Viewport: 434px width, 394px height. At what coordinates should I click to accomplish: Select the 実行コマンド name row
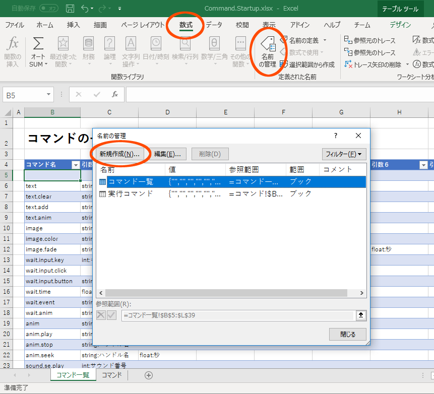(232, 193)
